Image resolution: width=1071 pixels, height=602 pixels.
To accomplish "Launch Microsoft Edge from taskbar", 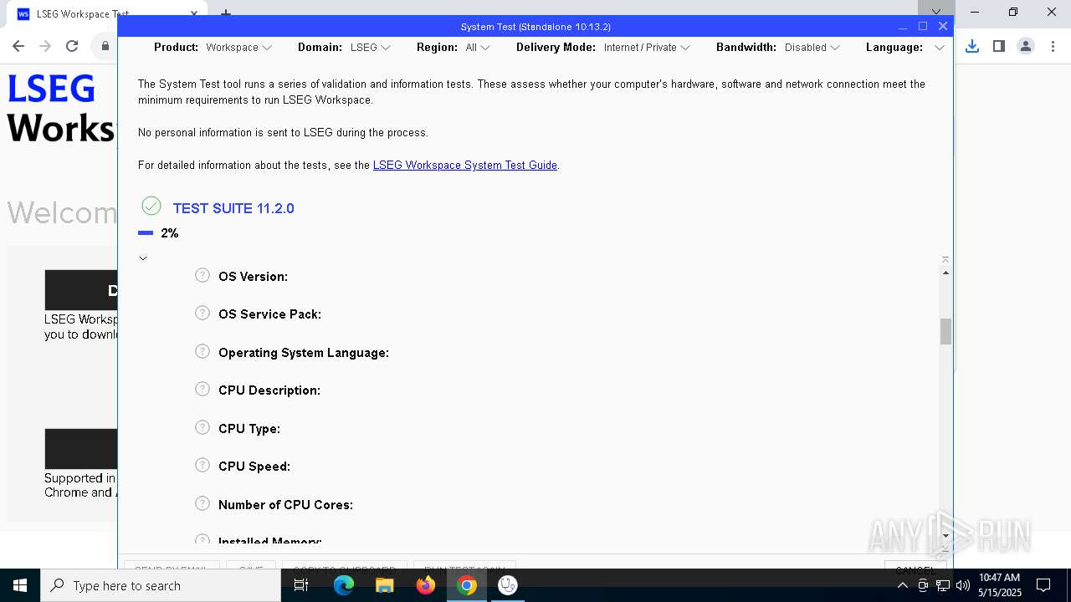I will (344, 585).
